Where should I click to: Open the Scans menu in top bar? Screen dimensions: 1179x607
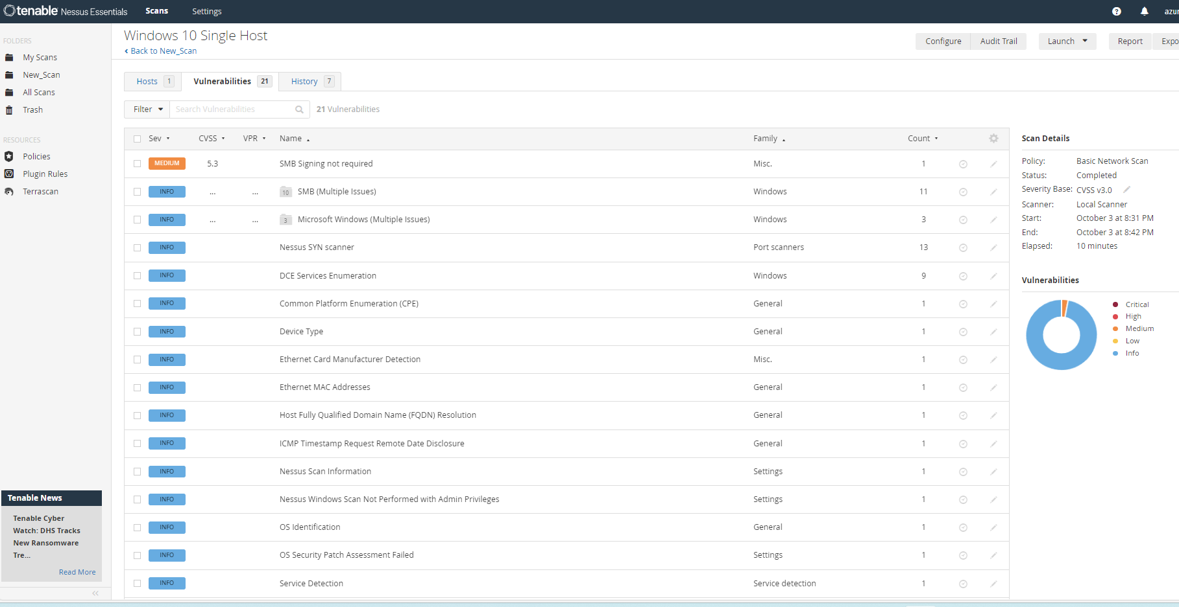[156, 11]
